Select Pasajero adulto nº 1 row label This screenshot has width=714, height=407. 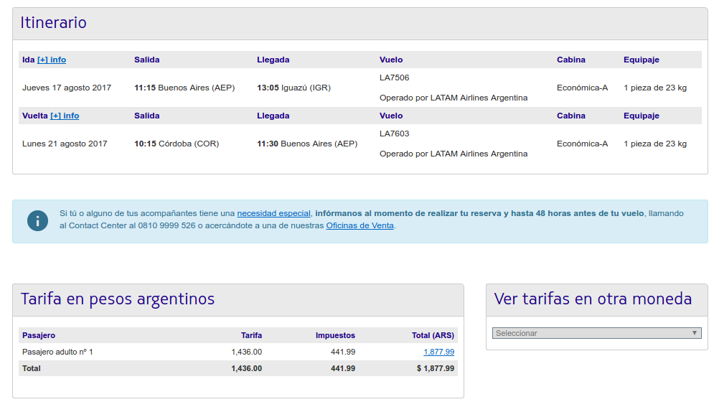coord(58,352)
